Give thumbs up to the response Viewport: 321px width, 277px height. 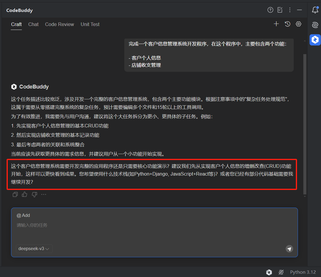[x=25, y=194]
